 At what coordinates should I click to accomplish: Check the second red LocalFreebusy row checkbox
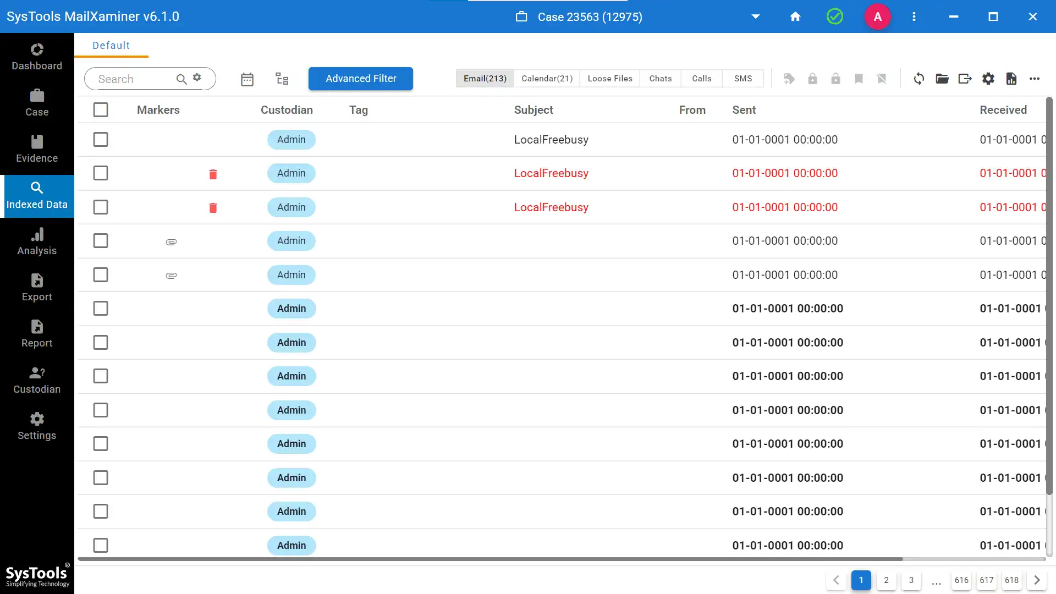point(101,207)
